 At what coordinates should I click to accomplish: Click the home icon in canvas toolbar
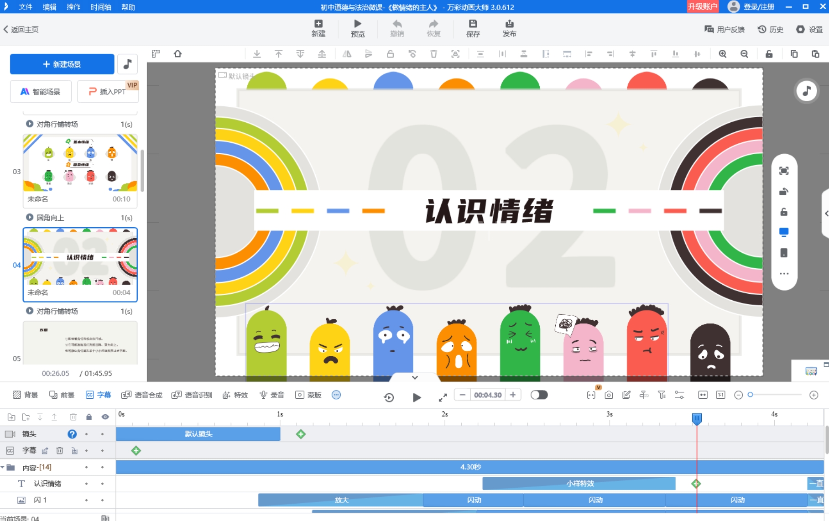(x=177, y=54)
